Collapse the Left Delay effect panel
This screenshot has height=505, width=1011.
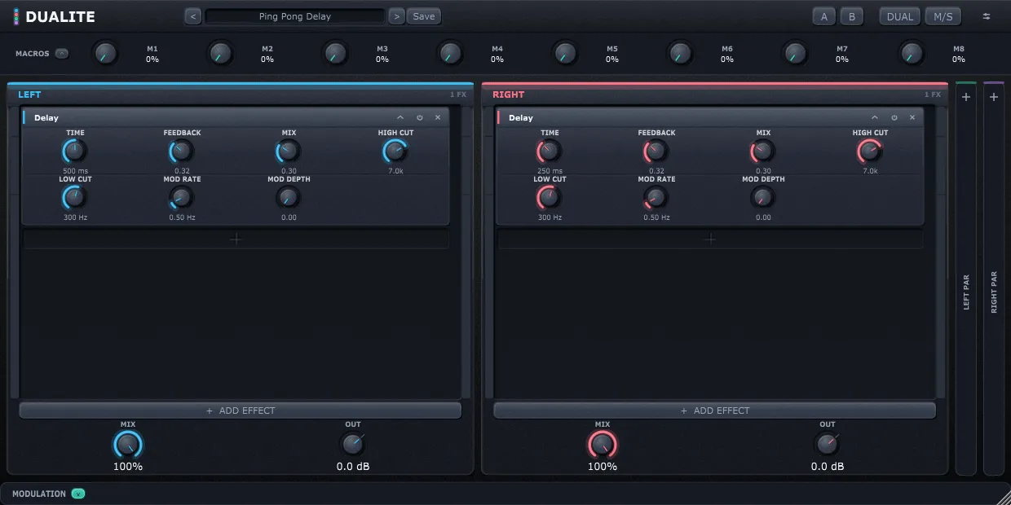[400, 117]
